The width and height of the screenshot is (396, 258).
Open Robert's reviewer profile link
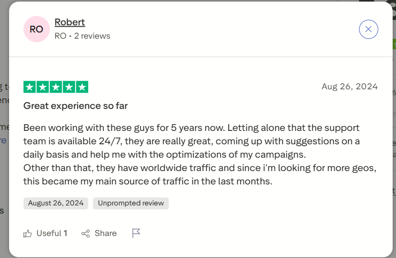[x=70, y=22]
